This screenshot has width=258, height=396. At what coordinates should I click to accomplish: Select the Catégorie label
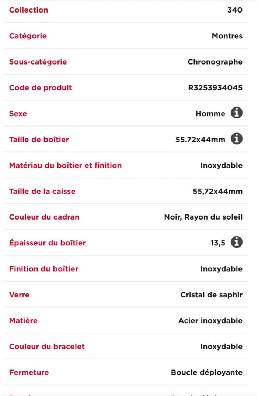pos(28,36)
